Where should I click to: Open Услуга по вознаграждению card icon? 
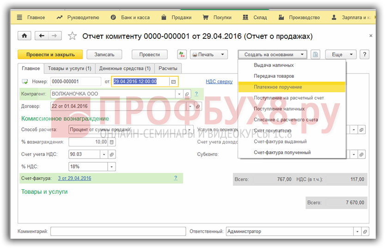361,130
